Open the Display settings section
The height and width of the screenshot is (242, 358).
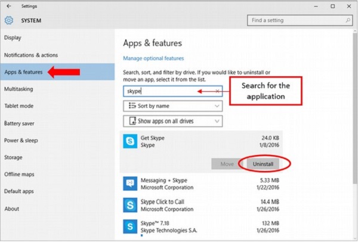(x=13, y=38)
